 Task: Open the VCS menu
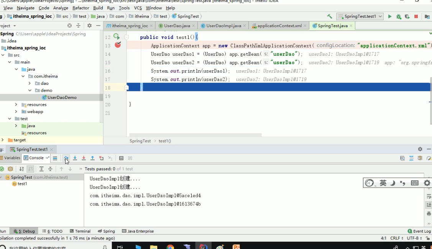(138, 8)
